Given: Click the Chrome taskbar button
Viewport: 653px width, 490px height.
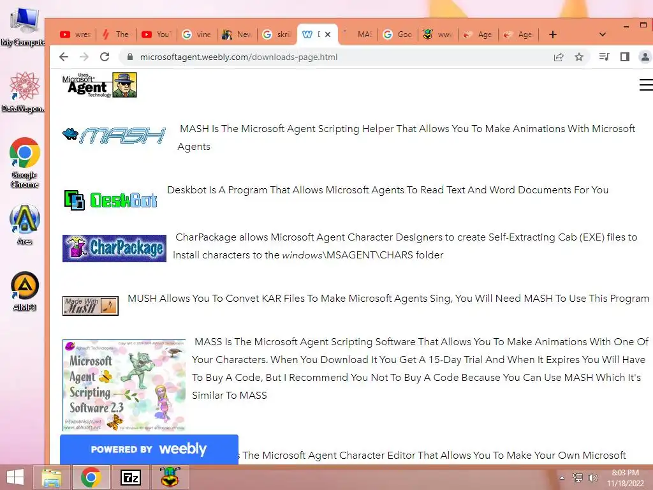Looking at the screenshot, I should 91,477.
